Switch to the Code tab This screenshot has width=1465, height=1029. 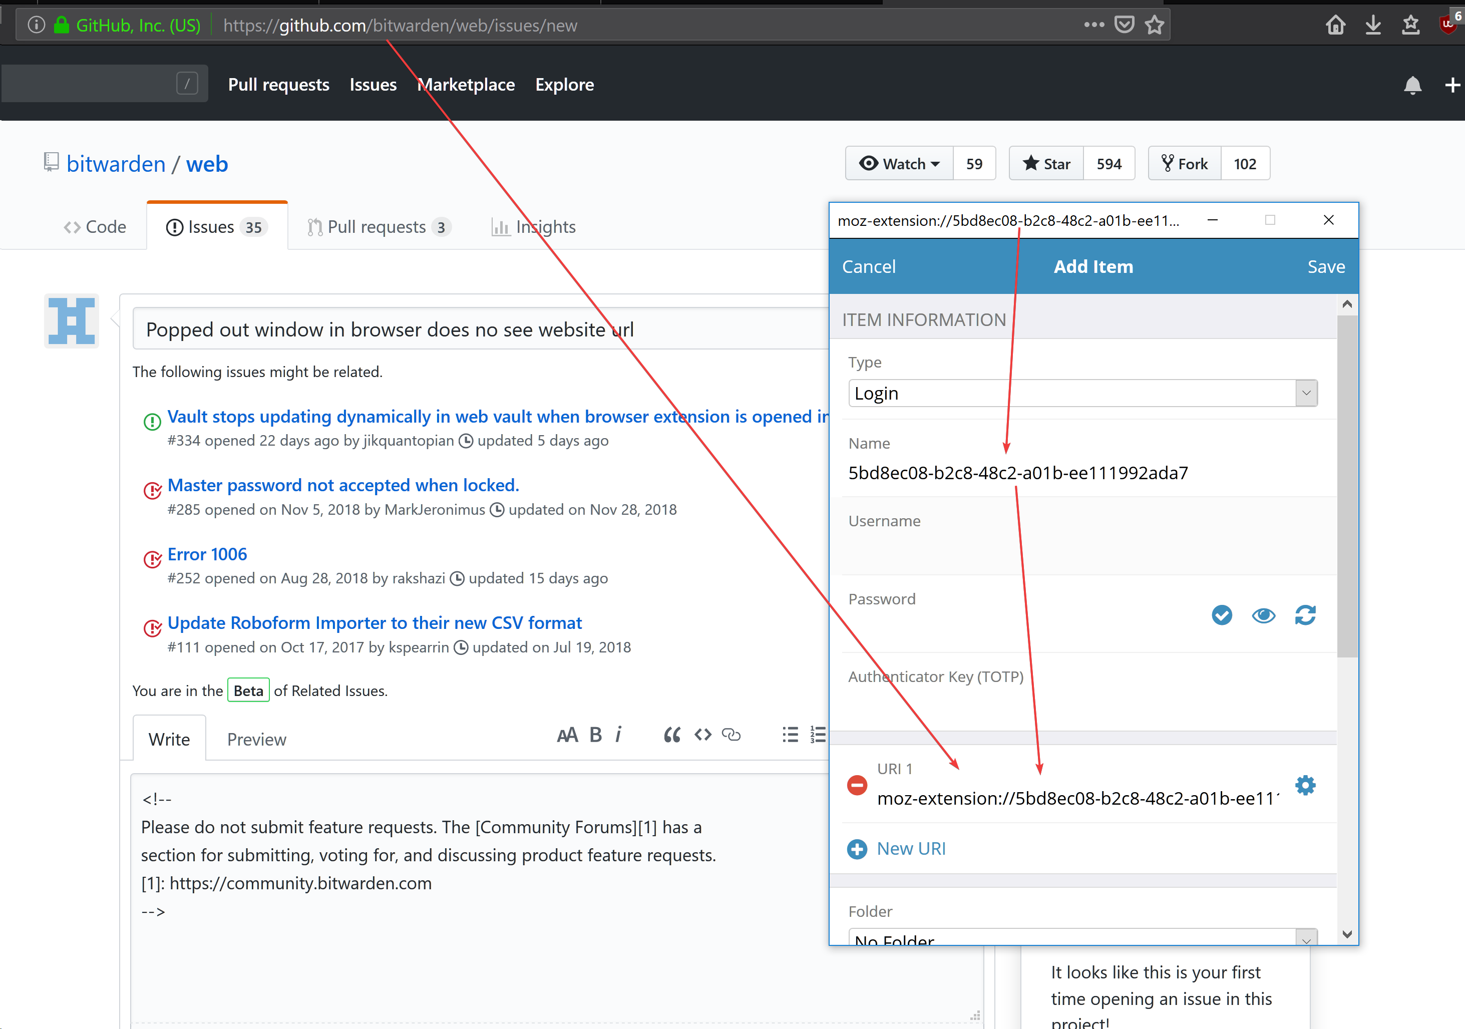pyautogui.click(x=95, y=227)
